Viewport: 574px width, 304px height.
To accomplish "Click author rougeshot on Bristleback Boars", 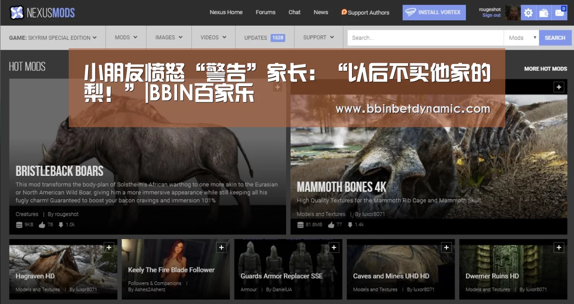I will pyautogui.click(x=67, y=214).
